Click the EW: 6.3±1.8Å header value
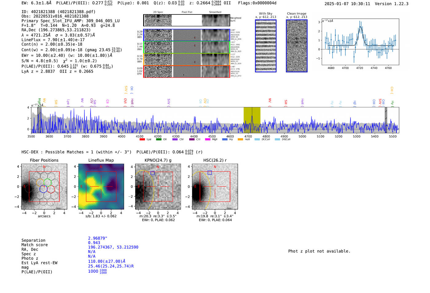430x293 pixels. pyautogui.click(x=37, y=3)
